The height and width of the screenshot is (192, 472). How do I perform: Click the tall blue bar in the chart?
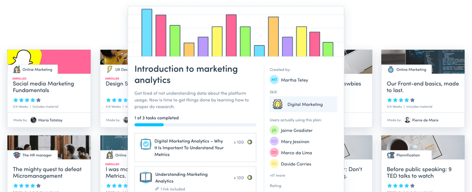147,32
